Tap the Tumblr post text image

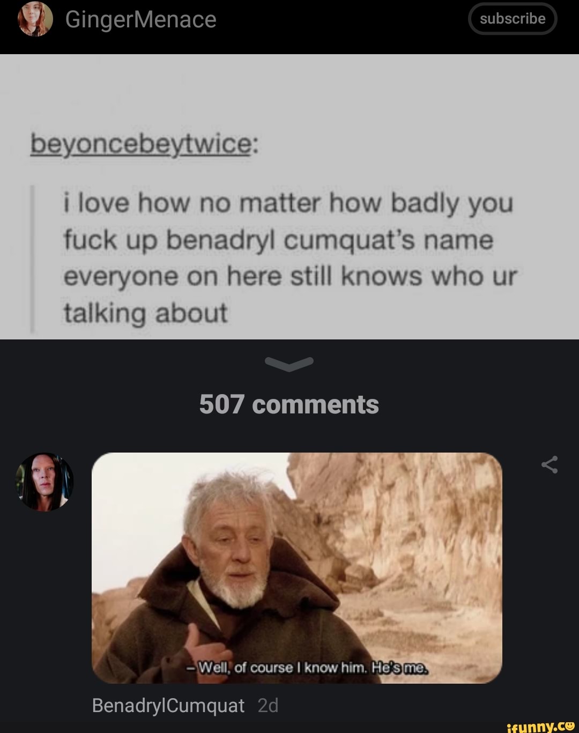(x=289, y=197)
